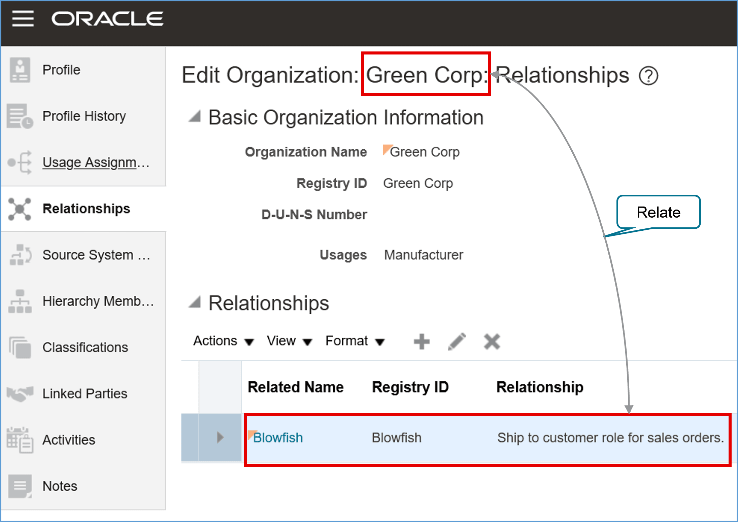Screen dimensions: 738x522
Task: Click the Linked Parties handshake icon
Action: (20, 394)
